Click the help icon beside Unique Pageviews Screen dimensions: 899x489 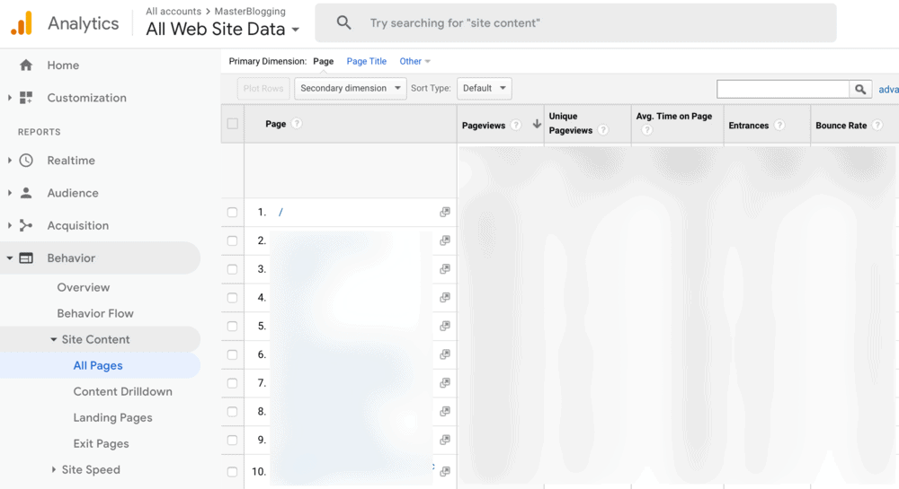click(603, 130)
